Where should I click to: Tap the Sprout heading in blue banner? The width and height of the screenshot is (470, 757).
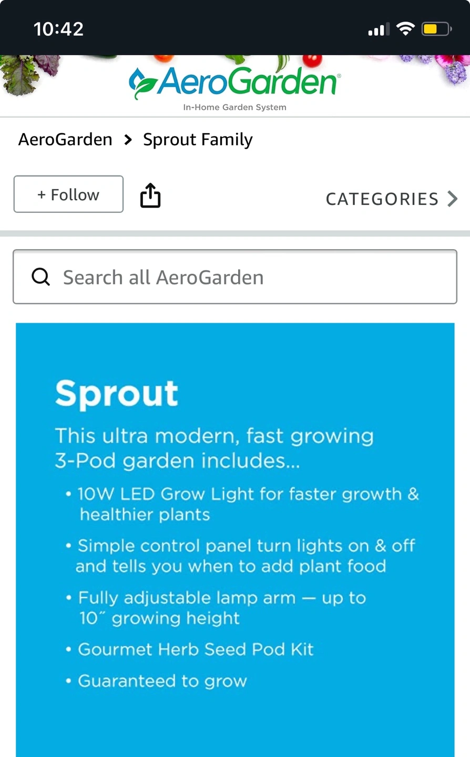[x=117, y=394]
